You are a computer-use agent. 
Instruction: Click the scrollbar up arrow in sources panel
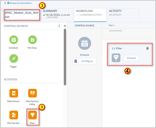click(65, 26)
